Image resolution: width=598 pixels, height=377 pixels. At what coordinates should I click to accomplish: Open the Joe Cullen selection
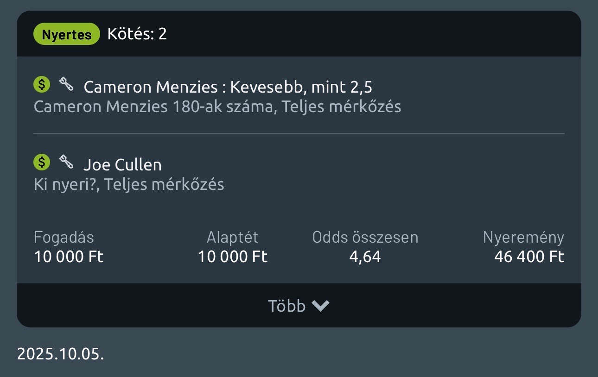coord(122,164)
